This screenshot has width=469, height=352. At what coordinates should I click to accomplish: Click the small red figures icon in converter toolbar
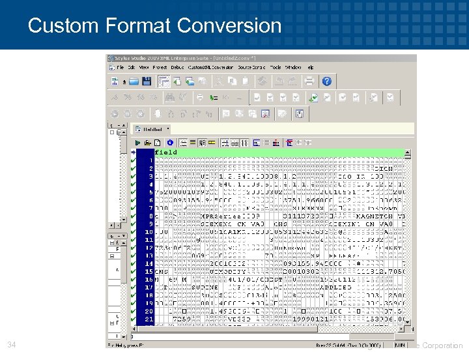pyautogui.click(x=276, y=143)
